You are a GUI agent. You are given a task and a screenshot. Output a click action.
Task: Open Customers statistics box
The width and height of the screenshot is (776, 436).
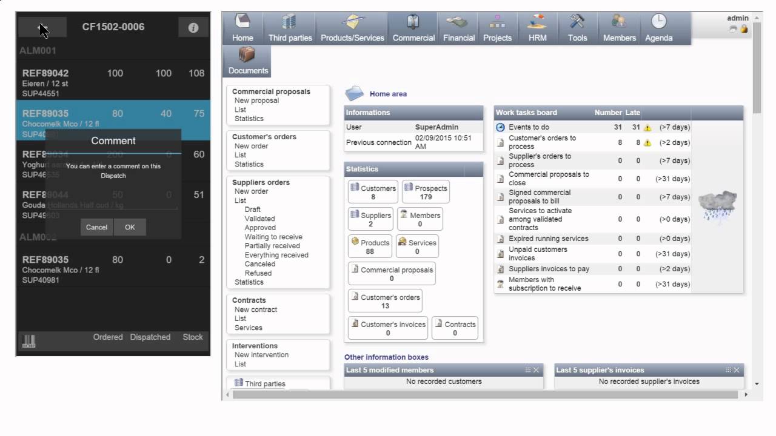373,192
